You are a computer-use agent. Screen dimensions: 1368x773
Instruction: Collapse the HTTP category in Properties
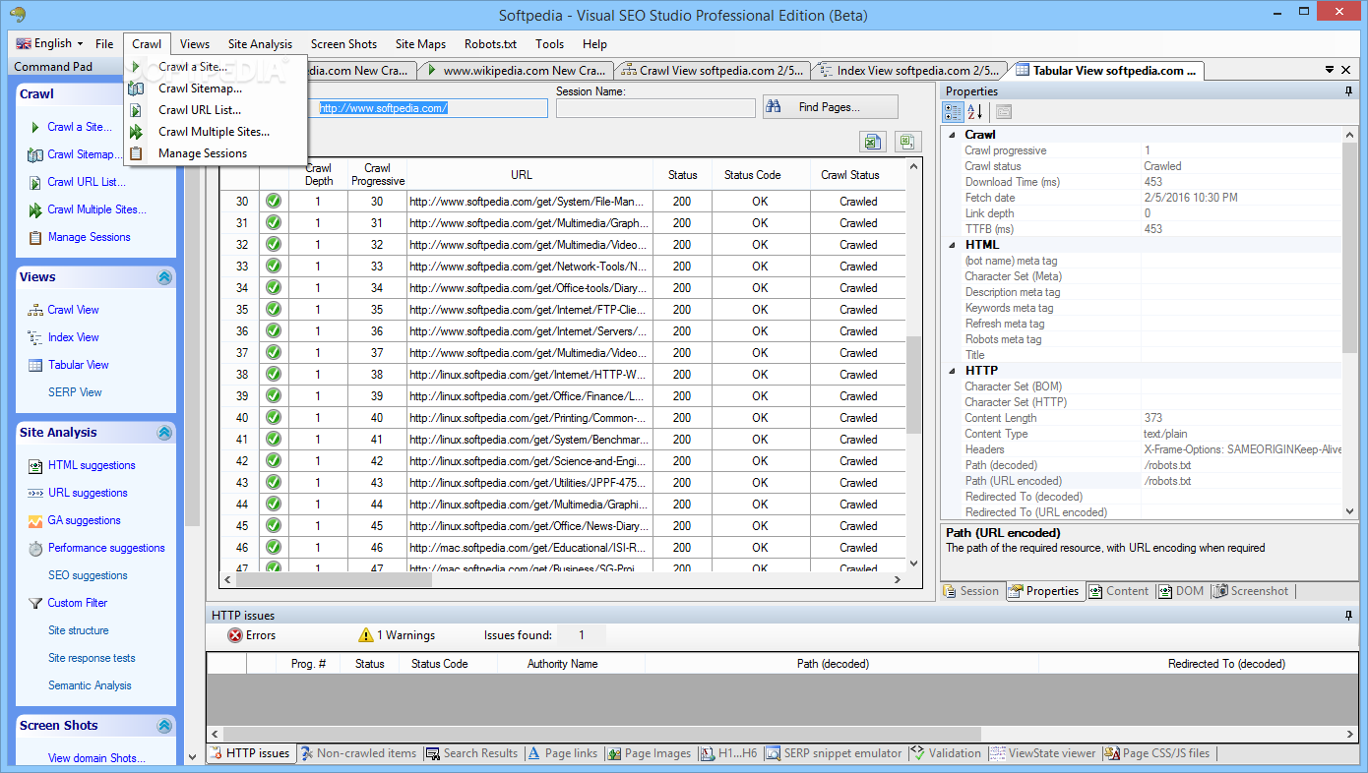[952, 371]
